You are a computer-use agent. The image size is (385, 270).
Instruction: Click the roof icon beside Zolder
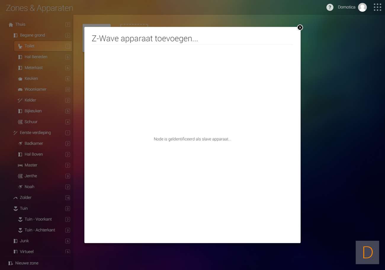[x=15, y=198]
